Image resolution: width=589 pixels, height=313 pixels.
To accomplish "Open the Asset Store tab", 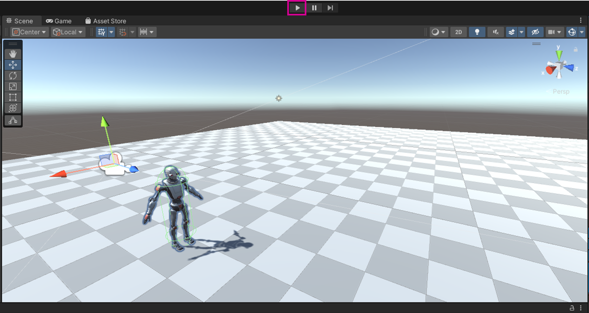I will tap(106, 21).
